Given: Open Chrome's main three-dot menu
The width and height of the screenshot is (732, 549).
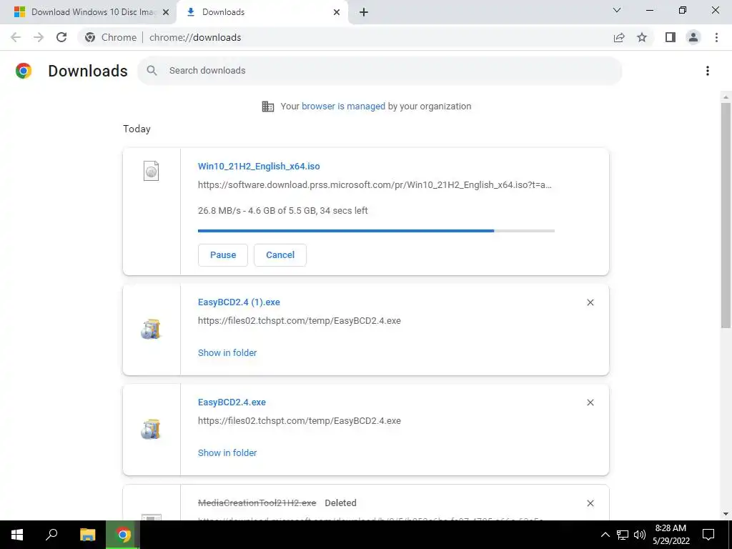Looking at the screenshot, I should 716,37.
